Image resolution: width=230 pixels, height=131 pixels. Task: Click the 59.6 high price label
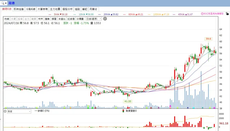(209, 39)
